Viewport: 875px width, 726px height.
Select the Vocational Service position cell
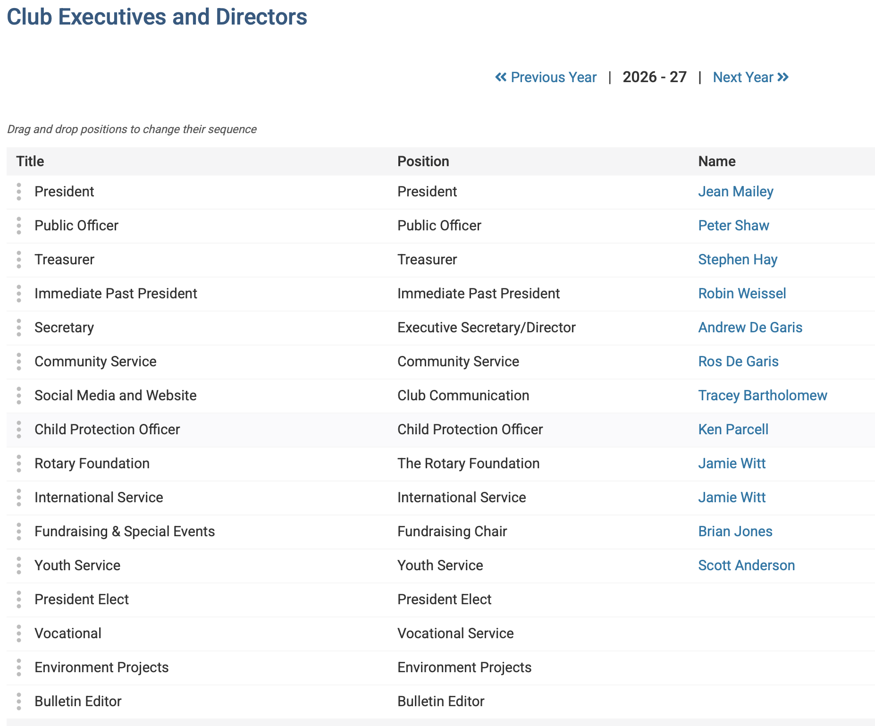(455, 633)
